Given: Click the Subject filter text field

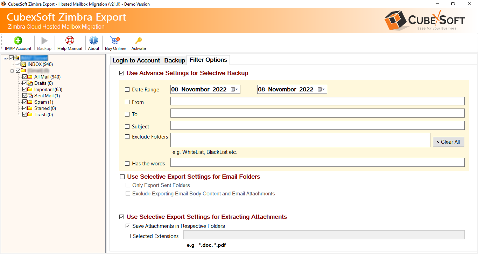Looking at the screenshot, I should coord(317,125).
